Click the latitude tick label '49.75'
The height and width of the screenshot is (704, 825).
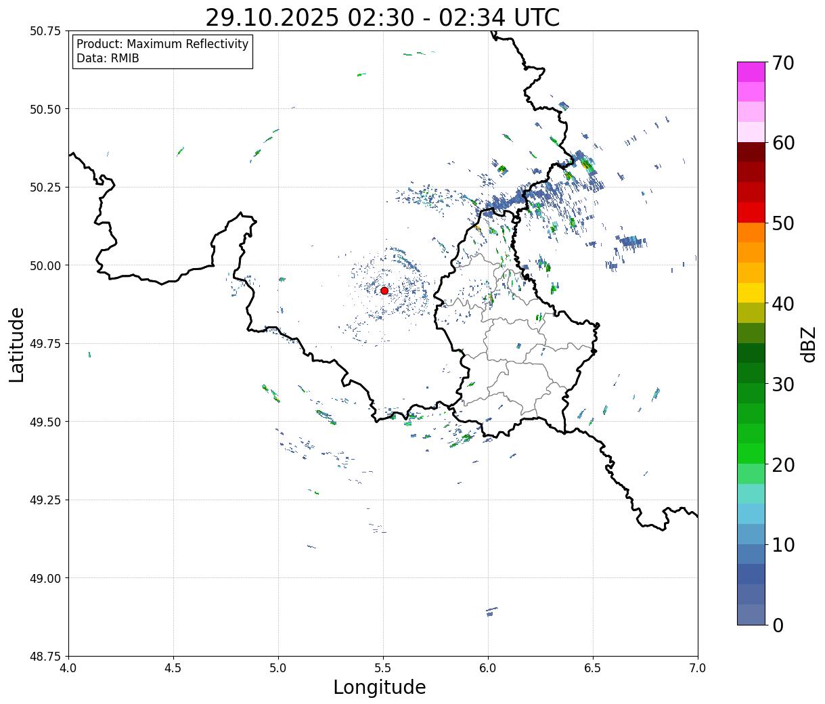coord(45,344)
